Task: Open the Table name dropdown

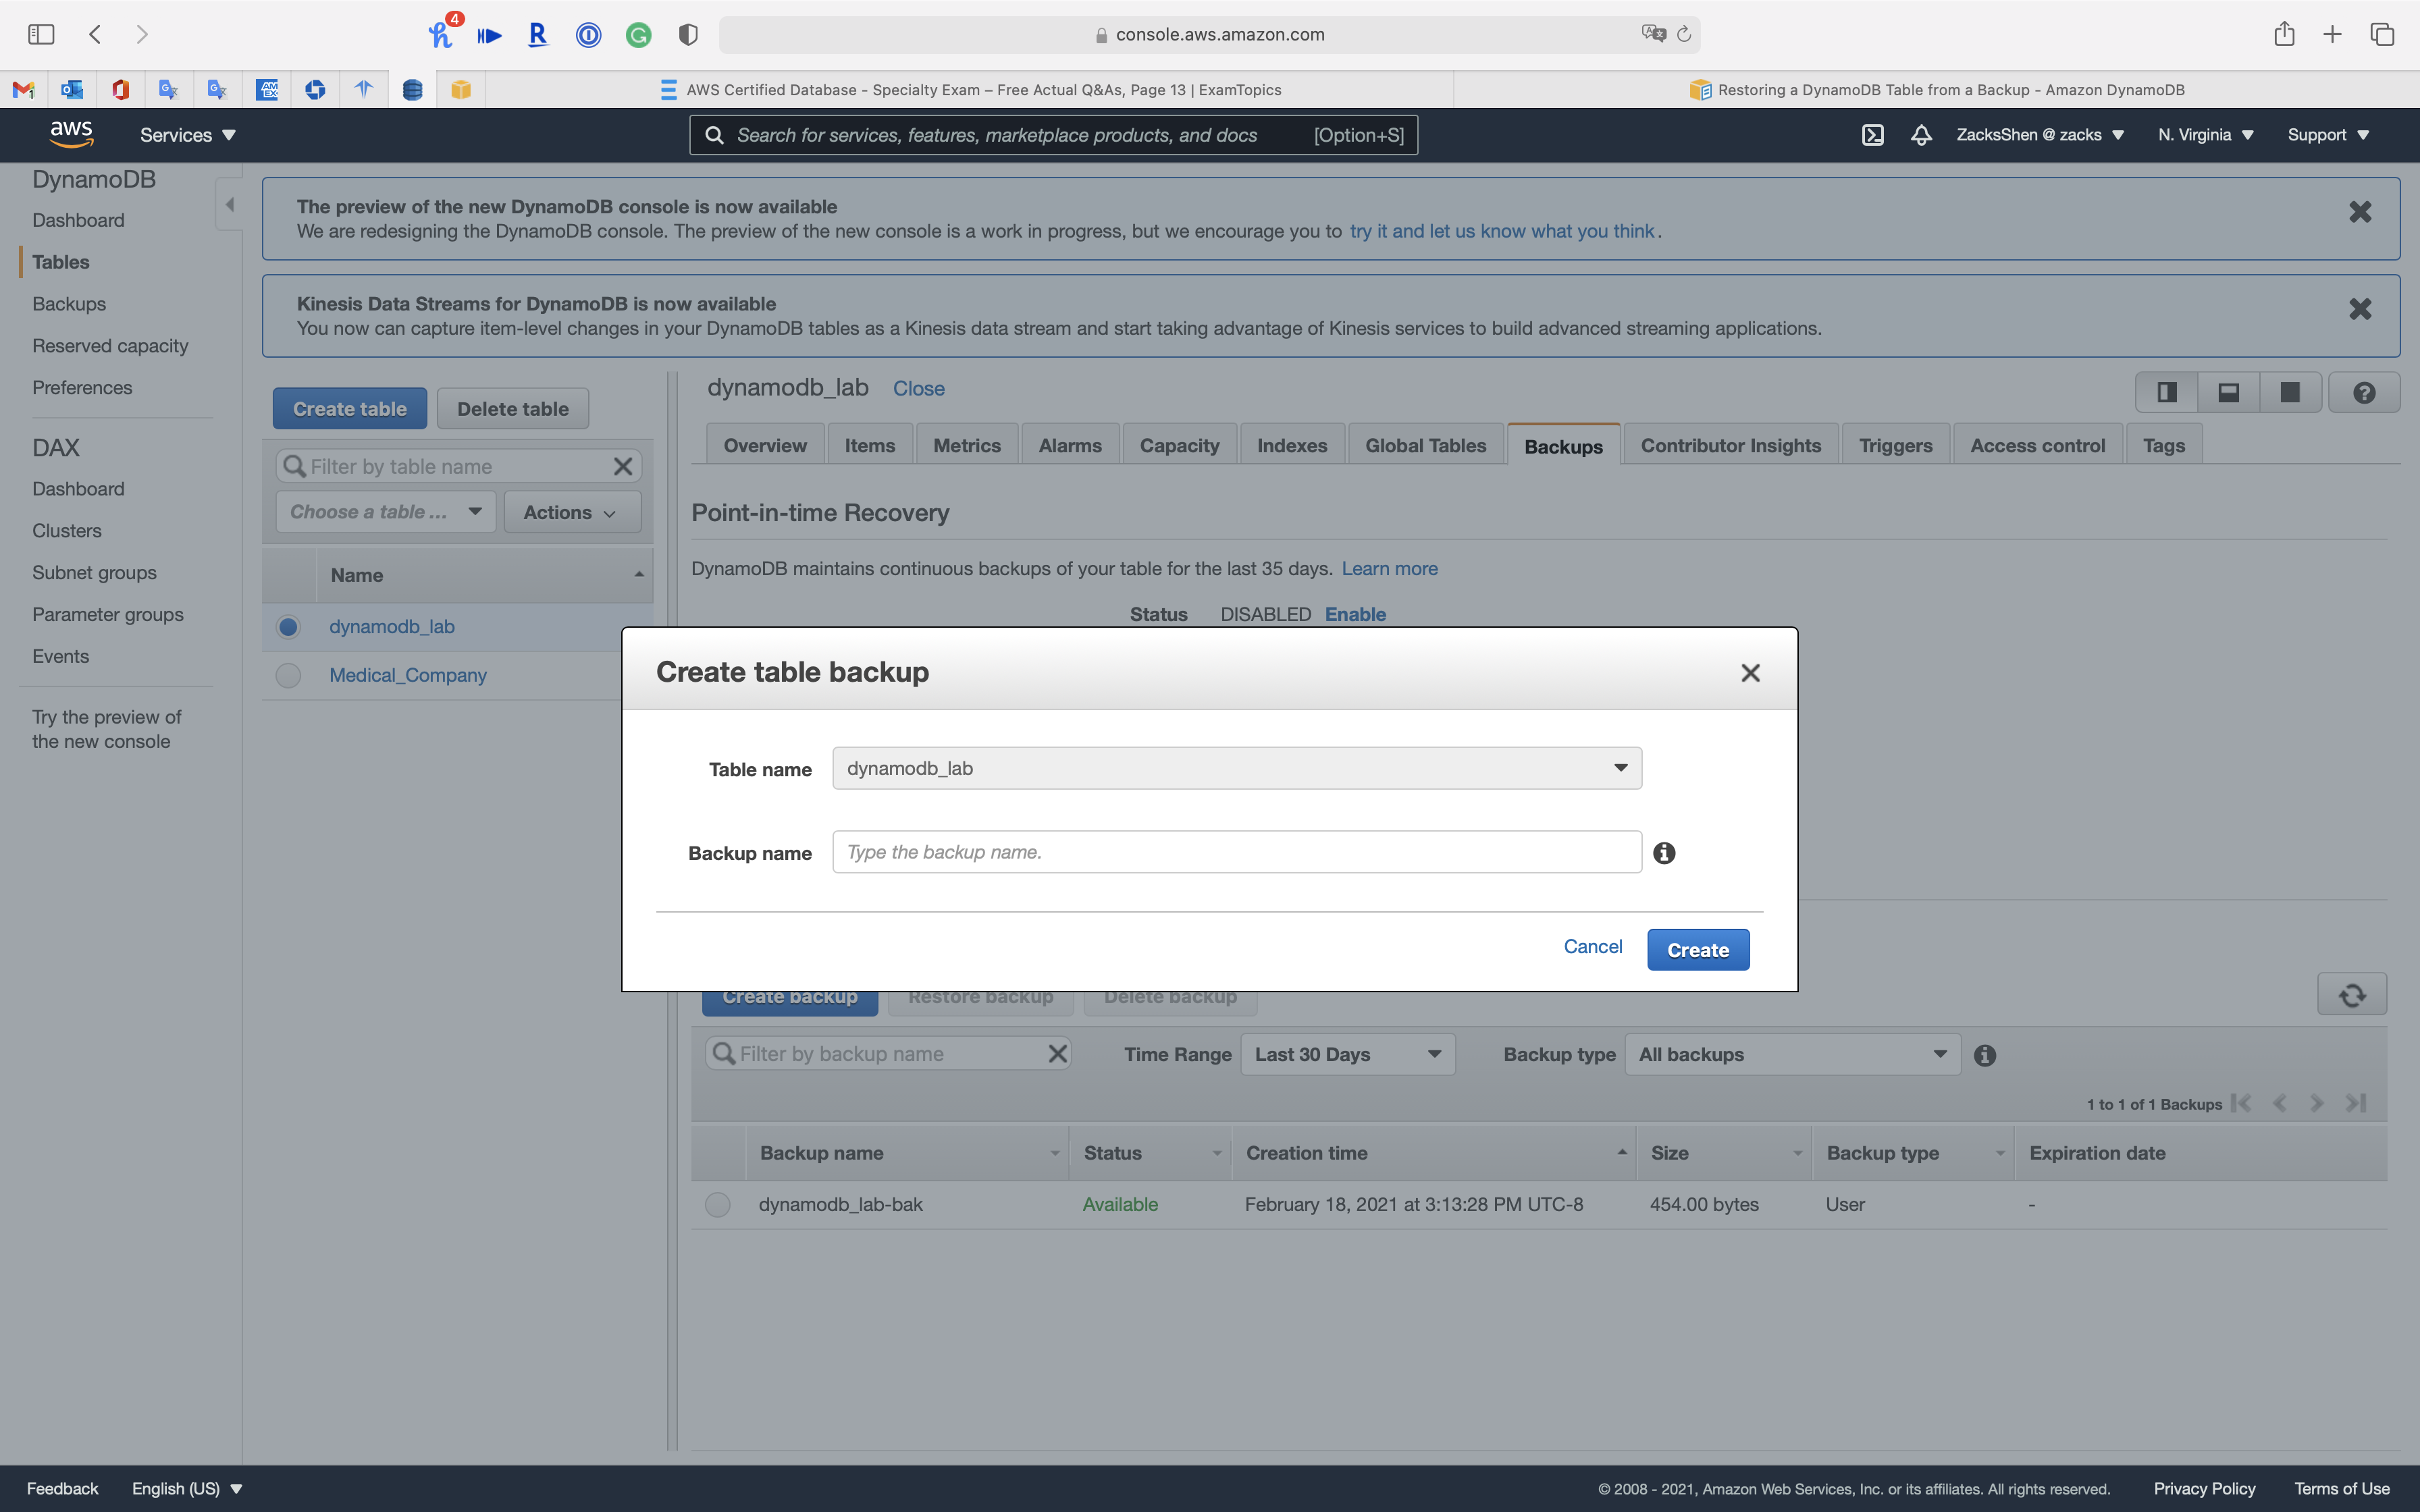Action: pos(1236,769)
